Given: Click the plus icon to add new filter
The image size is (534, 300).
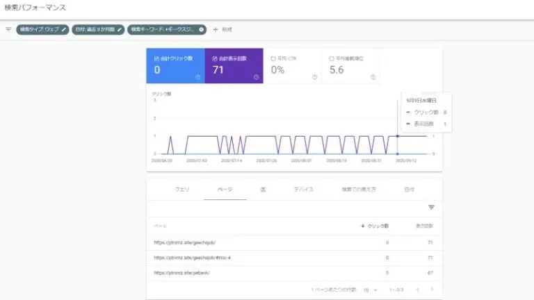Looking at the screenshot, I should pyautogui.click(x=216, y=29).
